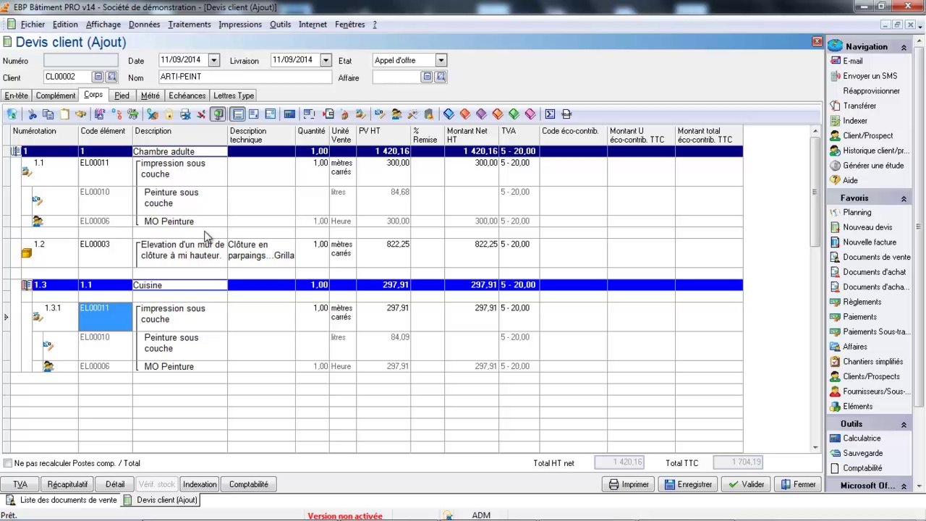Click 'Générer une étude' in Navigation
Screen dimensions: 926x521
(x=873, y=166)
